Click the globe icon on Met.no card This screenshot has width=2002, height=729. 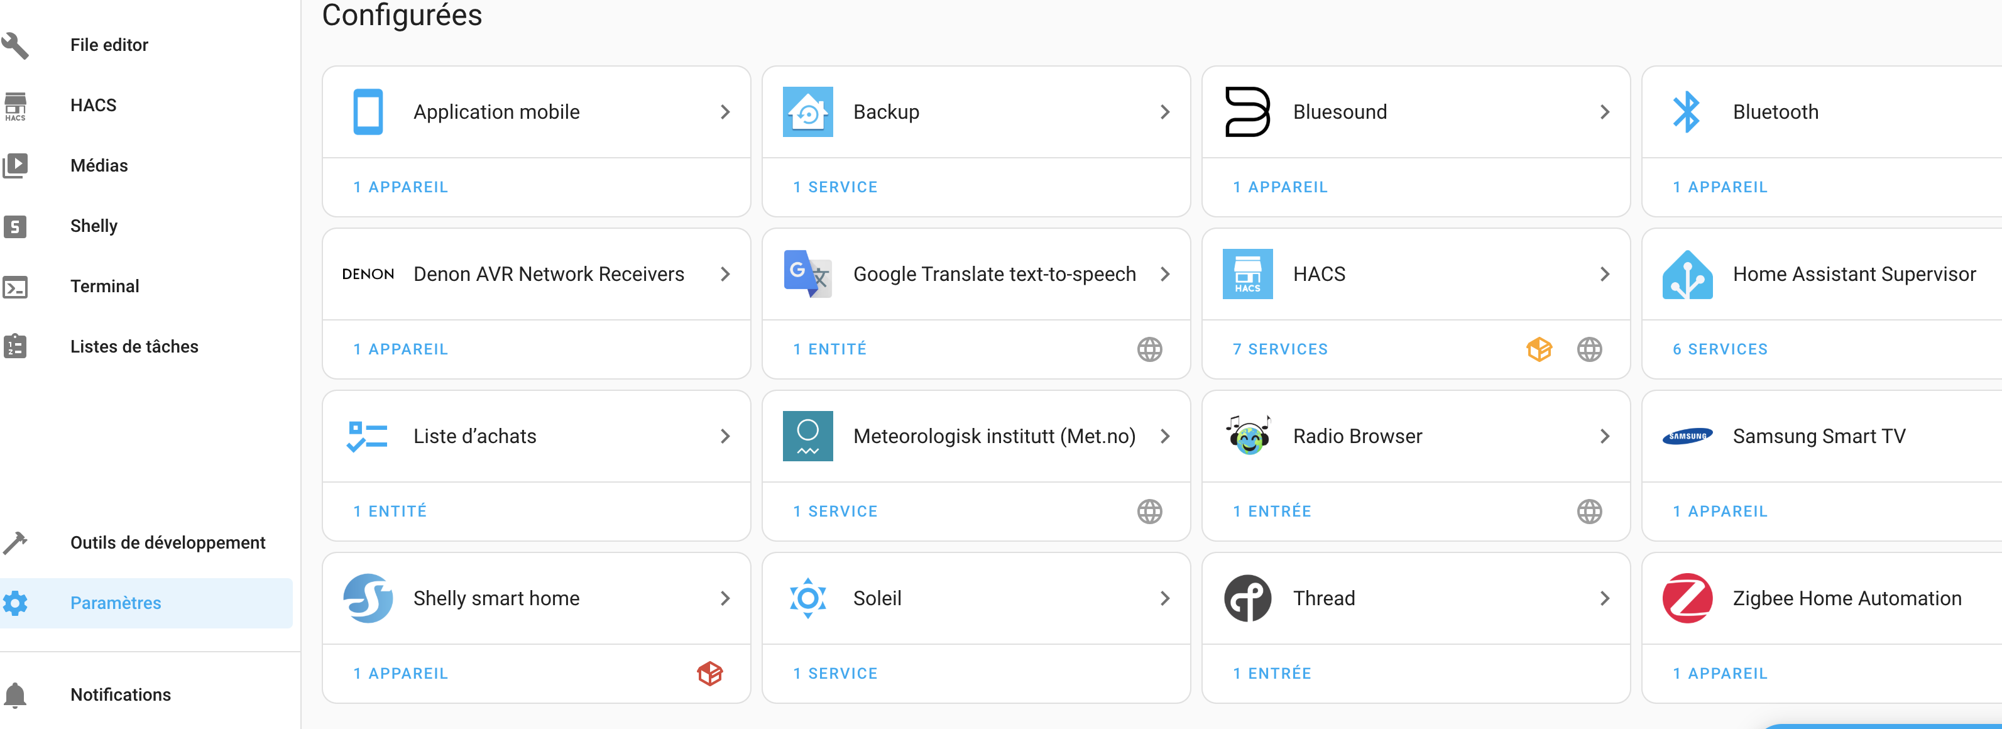[x=1149, y=512]
